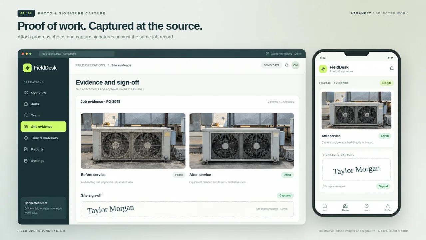Tap the After service photo on the phone
The width and height of the screenshot is (426, 240).
(356, 110)
